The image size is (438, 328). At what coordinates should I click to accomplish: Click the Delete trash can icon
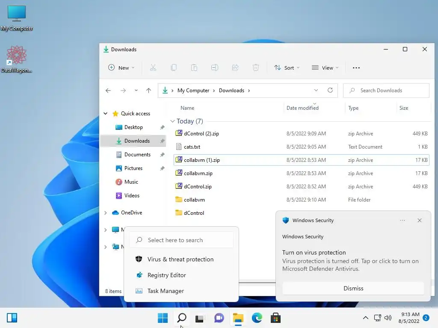click(x=256, y=67)
